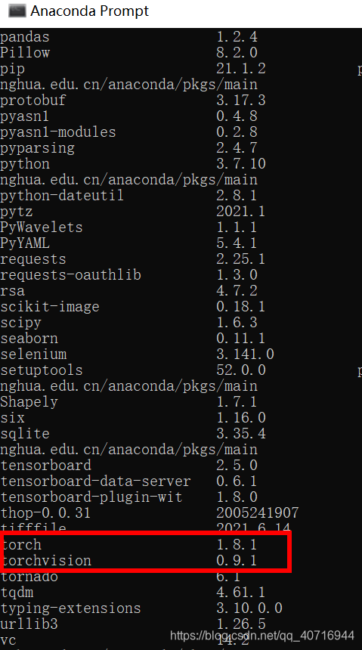Click the selenium version 3.141.0 text
Screen dimensions: 362x650
pyautogui.click(x=245, y=354)
